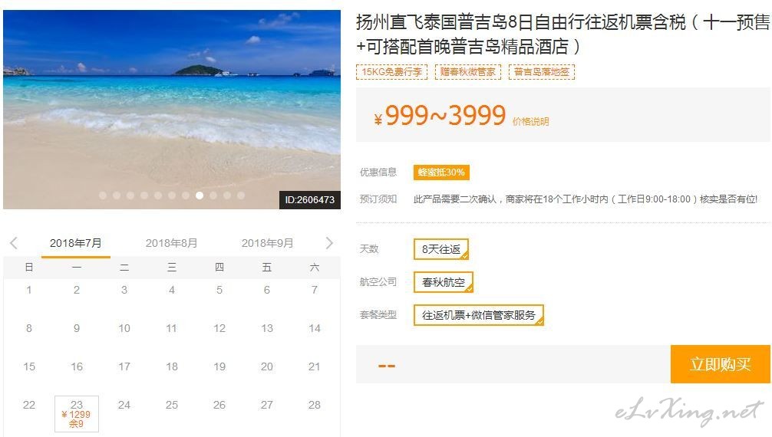Image resolution: width=772 pixels, height=437 pixels.
Task: Select the 春秋航空 airline option
Action: point(443,282)
